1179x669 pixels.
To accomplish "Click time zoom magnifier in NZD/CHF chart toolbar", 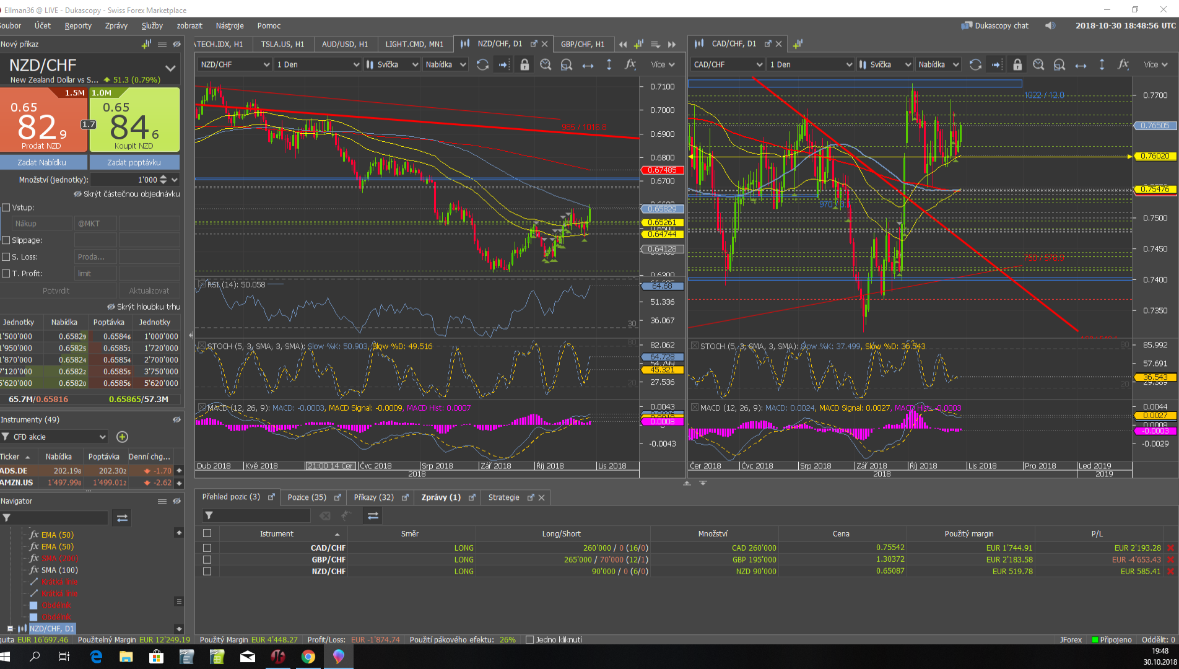I will 546,64.
